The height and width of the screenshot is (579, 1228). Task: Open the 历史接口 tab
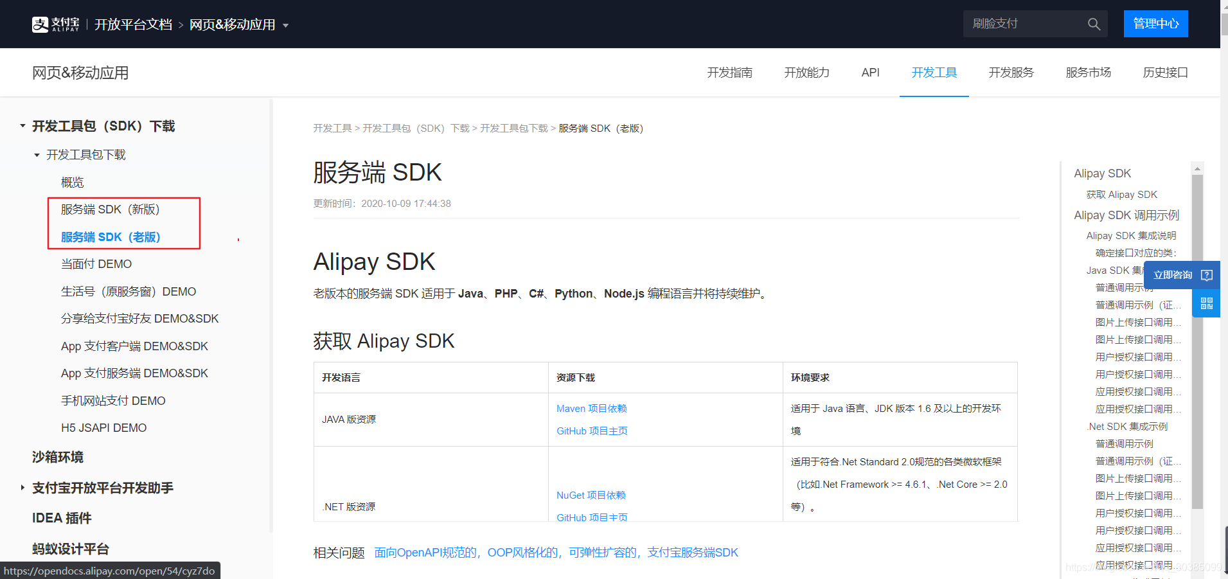(1165, 73)
